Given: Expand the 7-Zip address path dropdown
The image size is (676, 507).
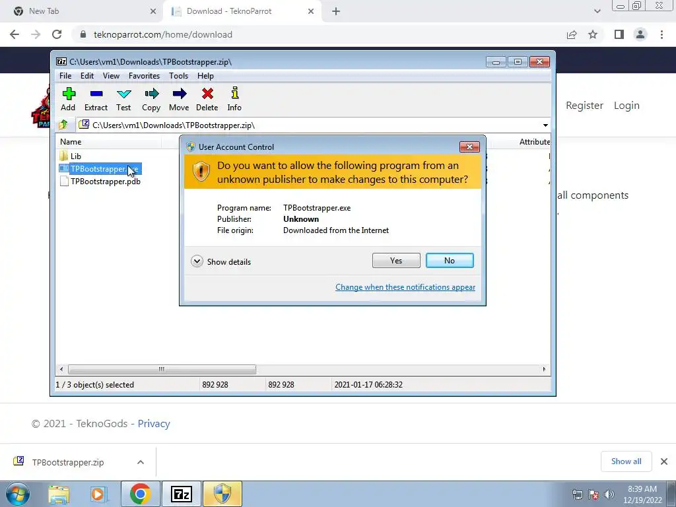Looking at the screenshot, I should [545, 125].
